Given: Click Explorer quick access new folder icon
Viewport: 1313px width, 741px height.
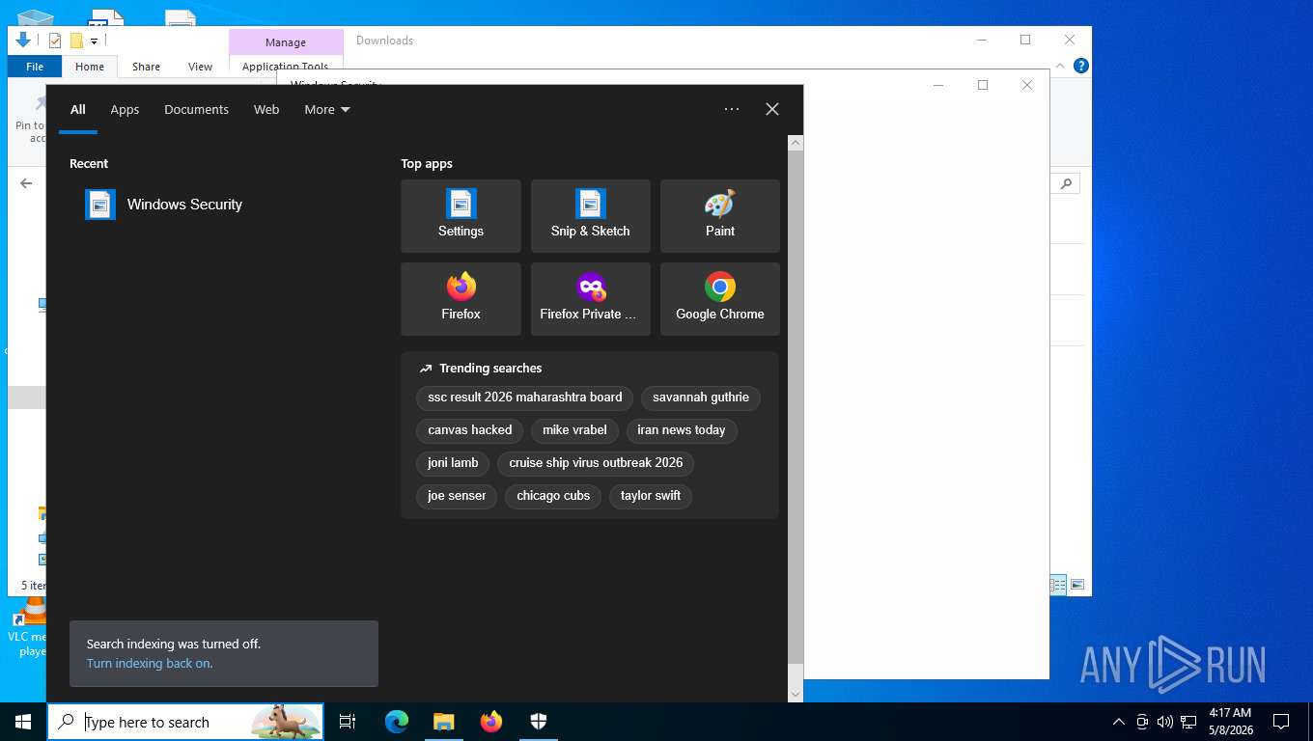Looking at the screenshot, I should [76, 41].
